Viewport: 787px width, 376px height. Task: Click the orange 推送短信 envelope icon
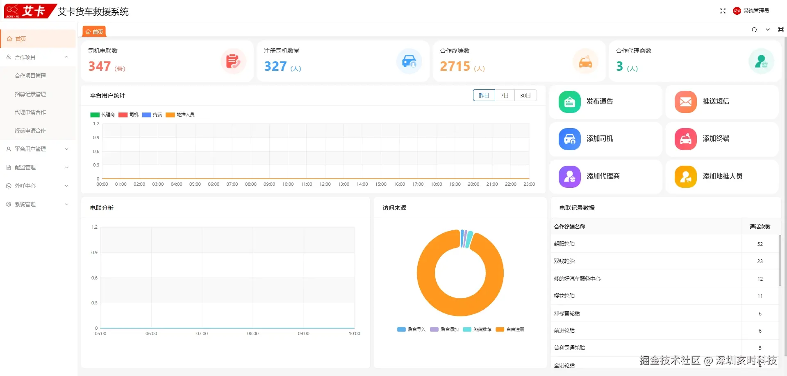[685, 102]
